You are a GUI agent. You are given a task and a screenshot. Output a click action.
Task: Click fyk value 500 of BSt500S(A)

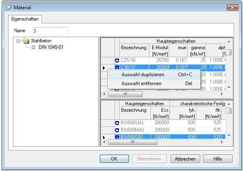coord(191,123)
